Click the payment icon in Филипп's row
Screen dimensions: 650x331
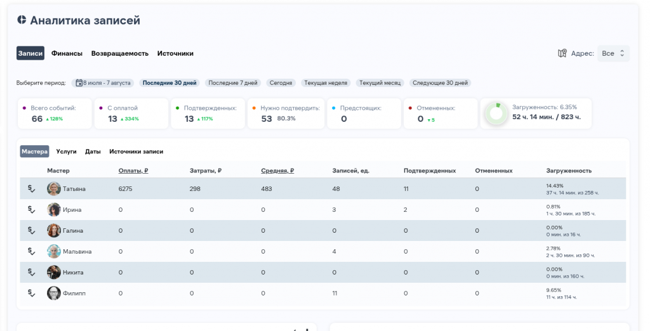(x=31, y=293)
